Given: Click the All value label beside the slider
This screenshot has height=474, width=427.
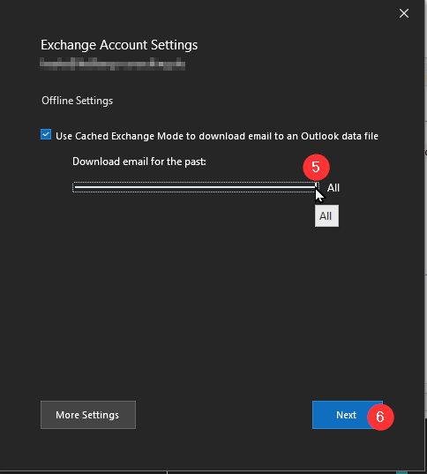Looking at the screenshot, I should pyautogui.click(x=333, y=188).
